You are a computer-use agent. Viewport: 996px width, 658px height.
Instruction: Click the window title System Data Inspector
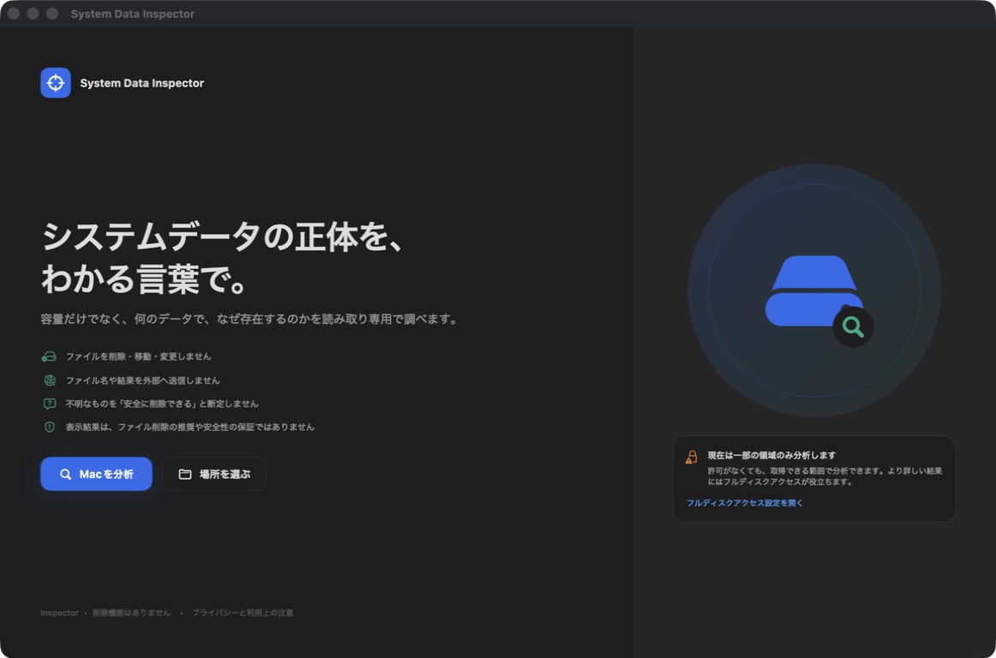point(133,14)
